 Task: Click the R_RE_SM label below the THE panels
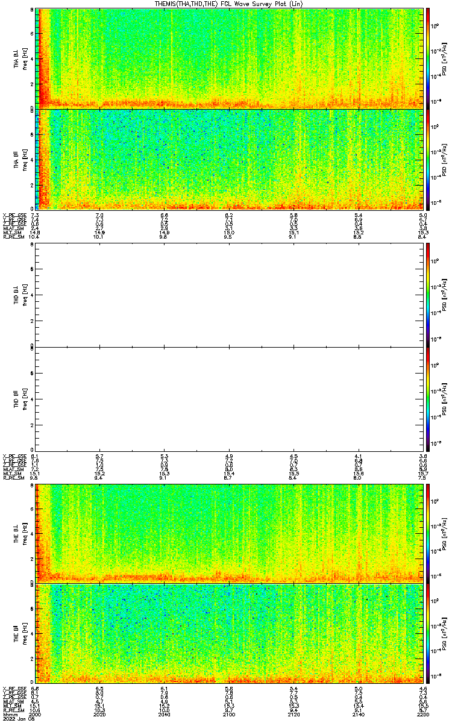click(13, 710)
